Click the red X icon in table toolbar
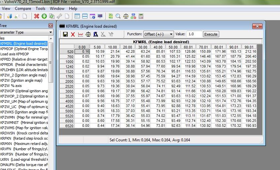Image resolution: width=280 pixels, height=170 pixels. [x=73, y=34]
